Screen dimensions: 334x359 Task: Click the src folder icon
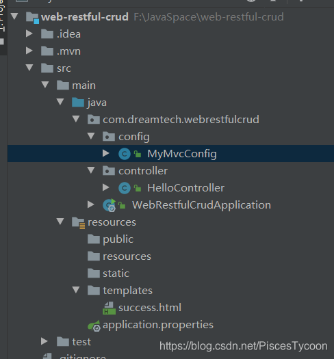(x=47, y=68)
